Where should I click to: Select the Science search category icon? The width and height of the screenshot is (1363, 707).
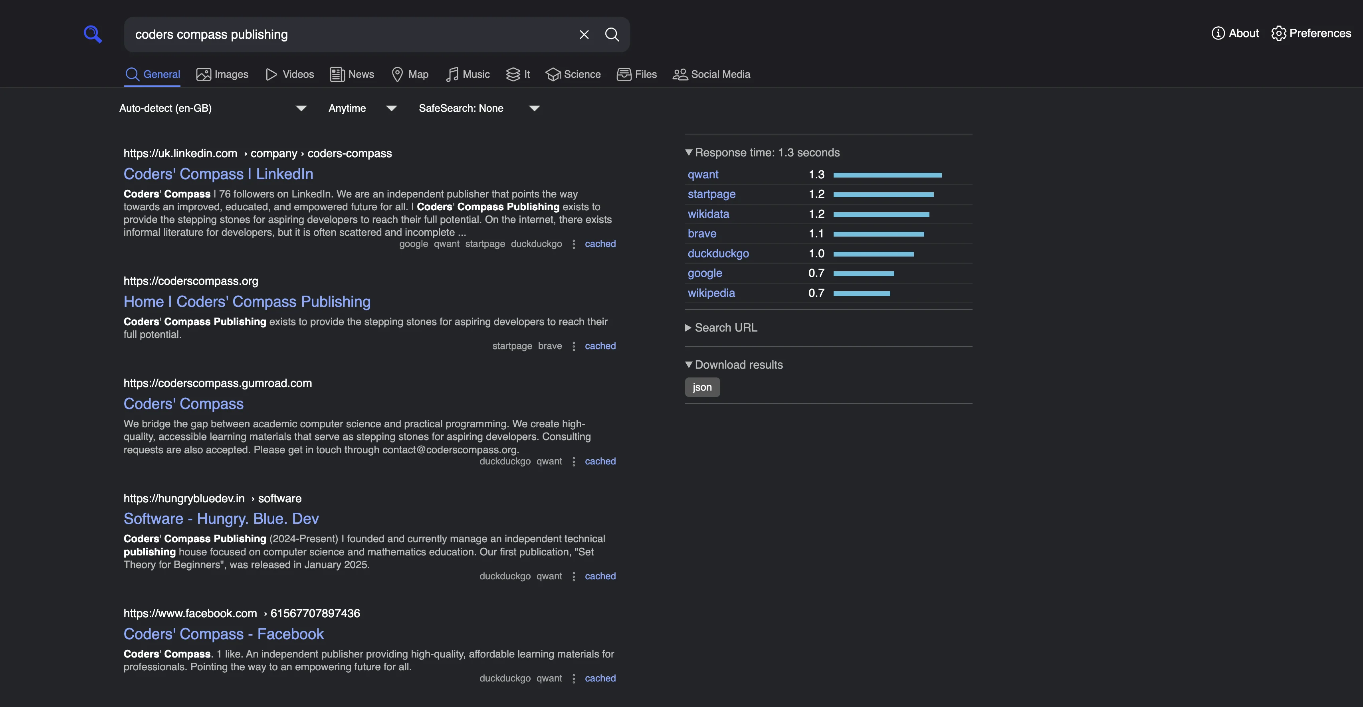coord(553,74)
